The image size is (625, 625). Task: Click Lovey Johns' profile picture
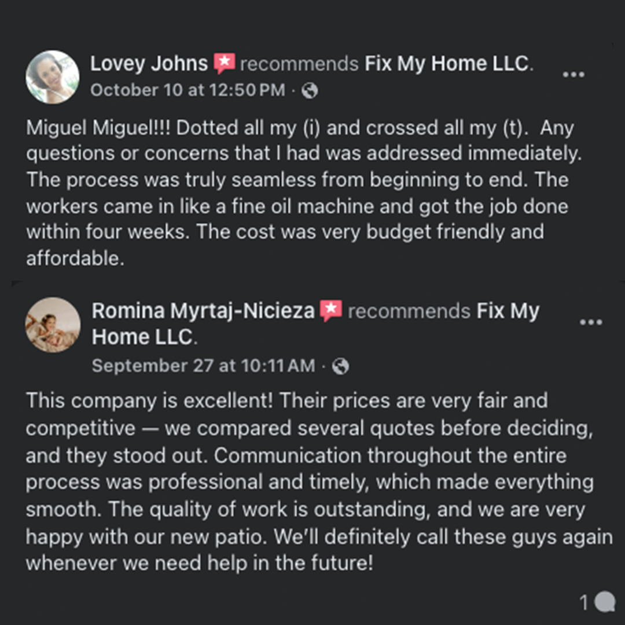[53, 77]
